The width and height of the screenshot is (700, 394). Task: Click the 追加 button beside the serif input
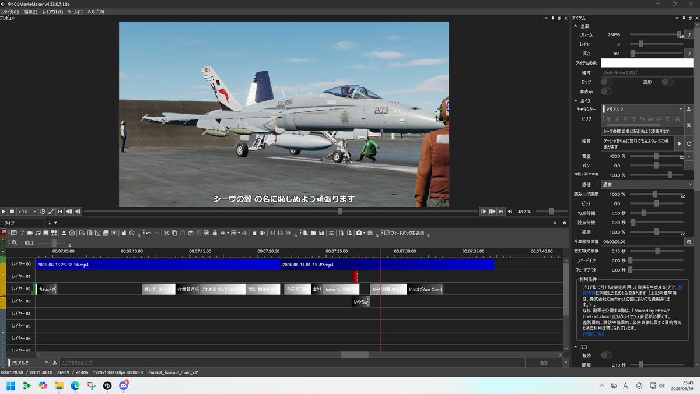(x=544, y=363)
